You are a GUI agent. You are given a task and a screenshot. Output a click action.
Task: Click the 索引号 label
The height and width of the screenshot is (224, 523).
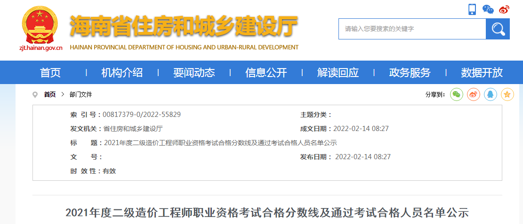[85, 115]
